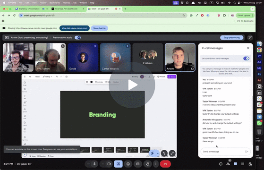
Task: Expand camera options chevron
Action: (x=102, y=164)
